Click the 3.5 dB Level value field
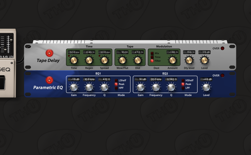Screen dimensions: 251x155 pyautogui.click(x=204, y=52)
